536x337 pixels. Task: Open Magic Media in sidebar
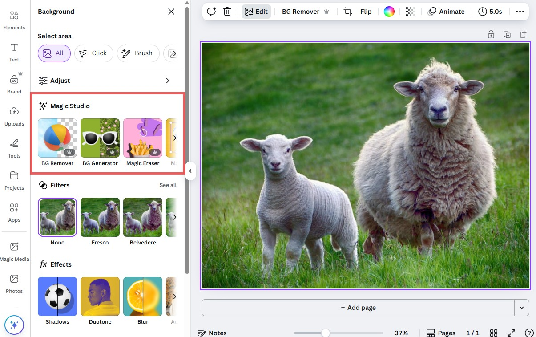click(x=14, y=251)
